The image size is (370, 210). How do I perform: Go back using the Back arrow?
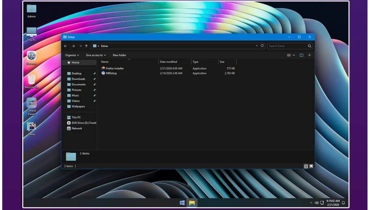(65, 46)
